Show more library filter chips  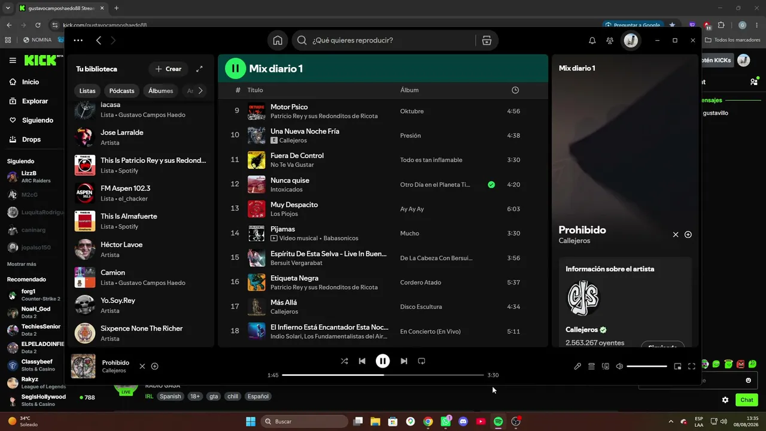pyautogui.click(x=200, y=91)
